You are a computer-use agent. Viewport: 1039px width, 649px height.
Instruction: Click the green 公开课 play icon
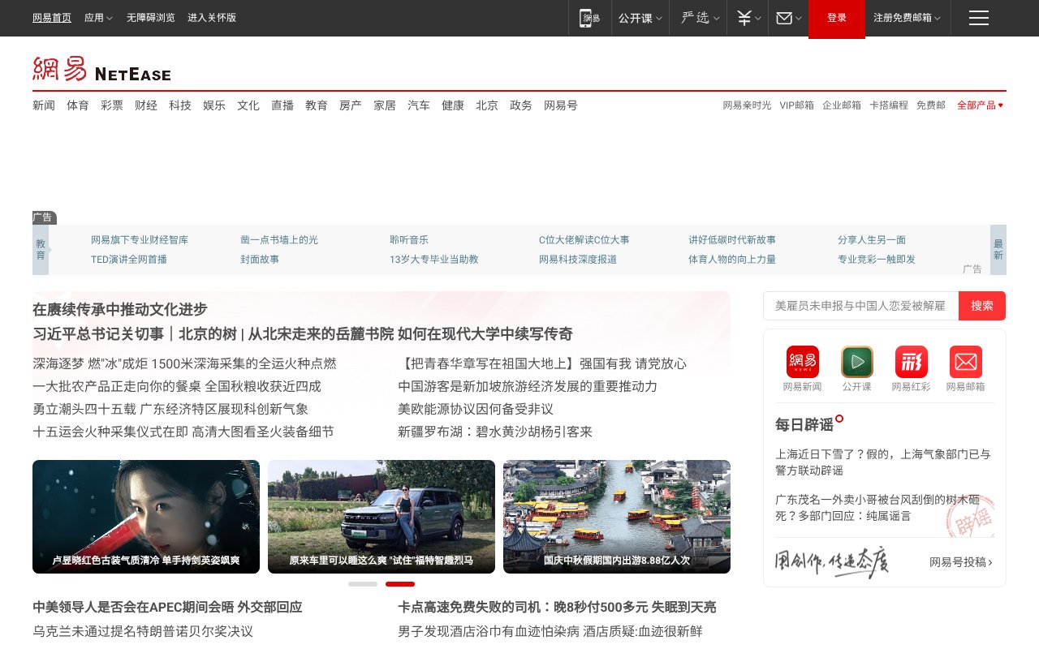click(857, 362)
